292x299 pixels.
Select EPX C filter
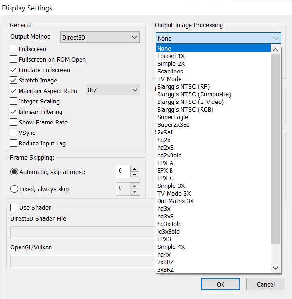point(213,178)
